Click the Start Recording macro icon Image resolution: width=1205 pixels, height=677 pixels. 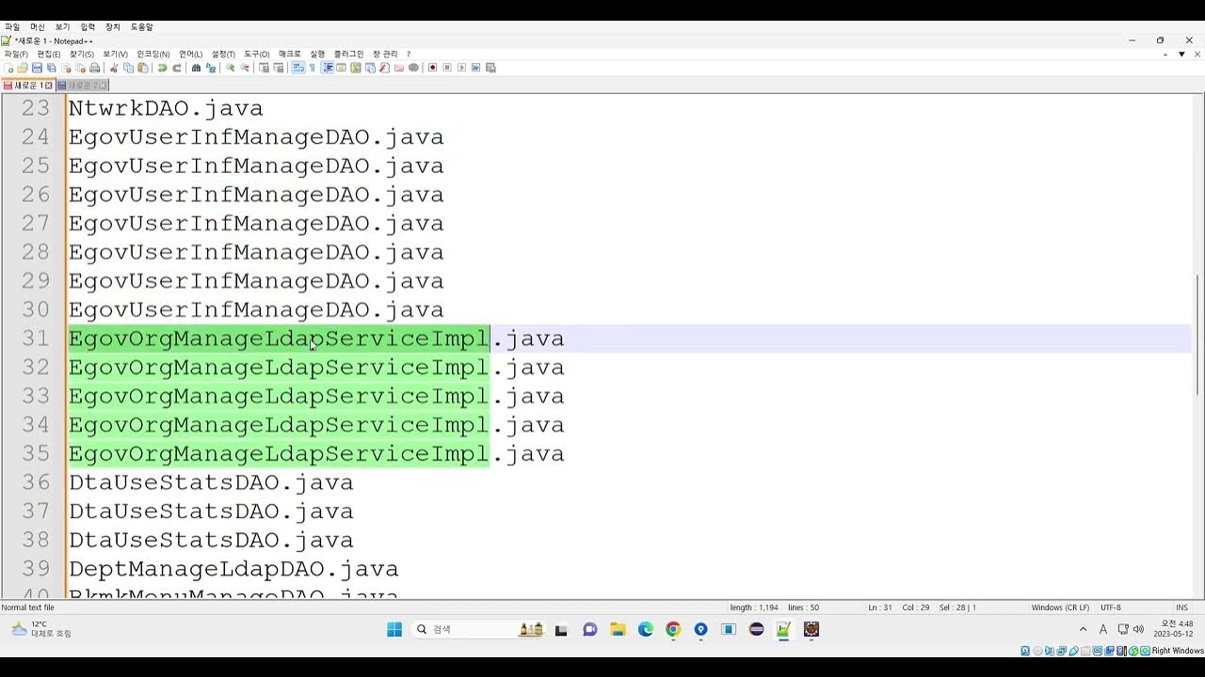pyautogui.click(x=432, y=68)
